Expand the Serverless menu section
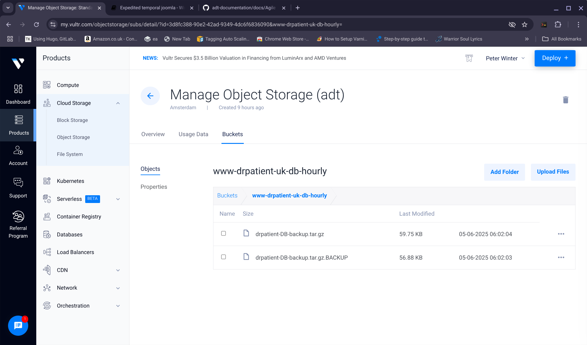This screenshot has height=345, width=587. [118, 199]
